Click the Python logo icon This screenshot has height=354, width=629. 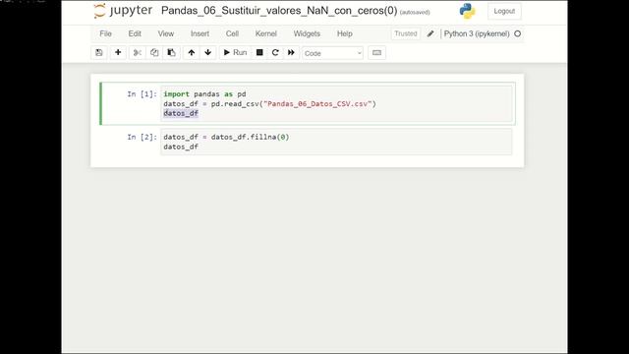tap(468, 11)
